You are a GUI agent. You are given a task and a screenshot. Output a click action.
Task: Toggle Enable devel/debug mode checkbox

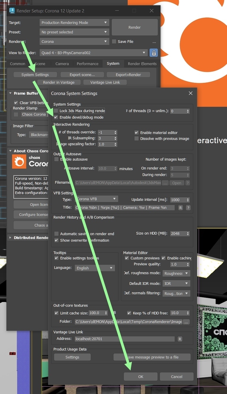click(56, 117)
